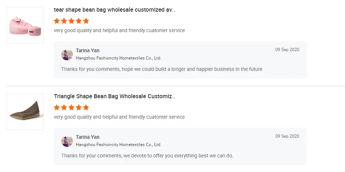Click the 'we devote to offer you everything' reply text
Viewport: 345px width, 172px height.
pyautogui.click(x=147, y=156)
